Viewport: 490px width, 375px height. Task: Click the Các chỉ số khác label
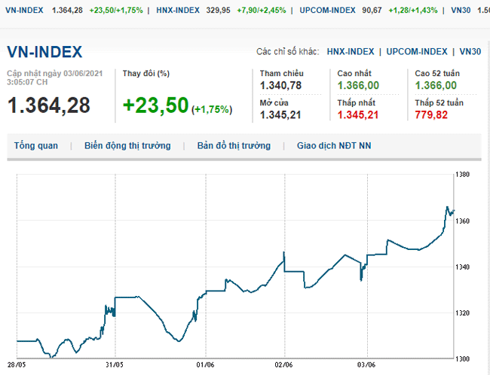pos(287,51)
